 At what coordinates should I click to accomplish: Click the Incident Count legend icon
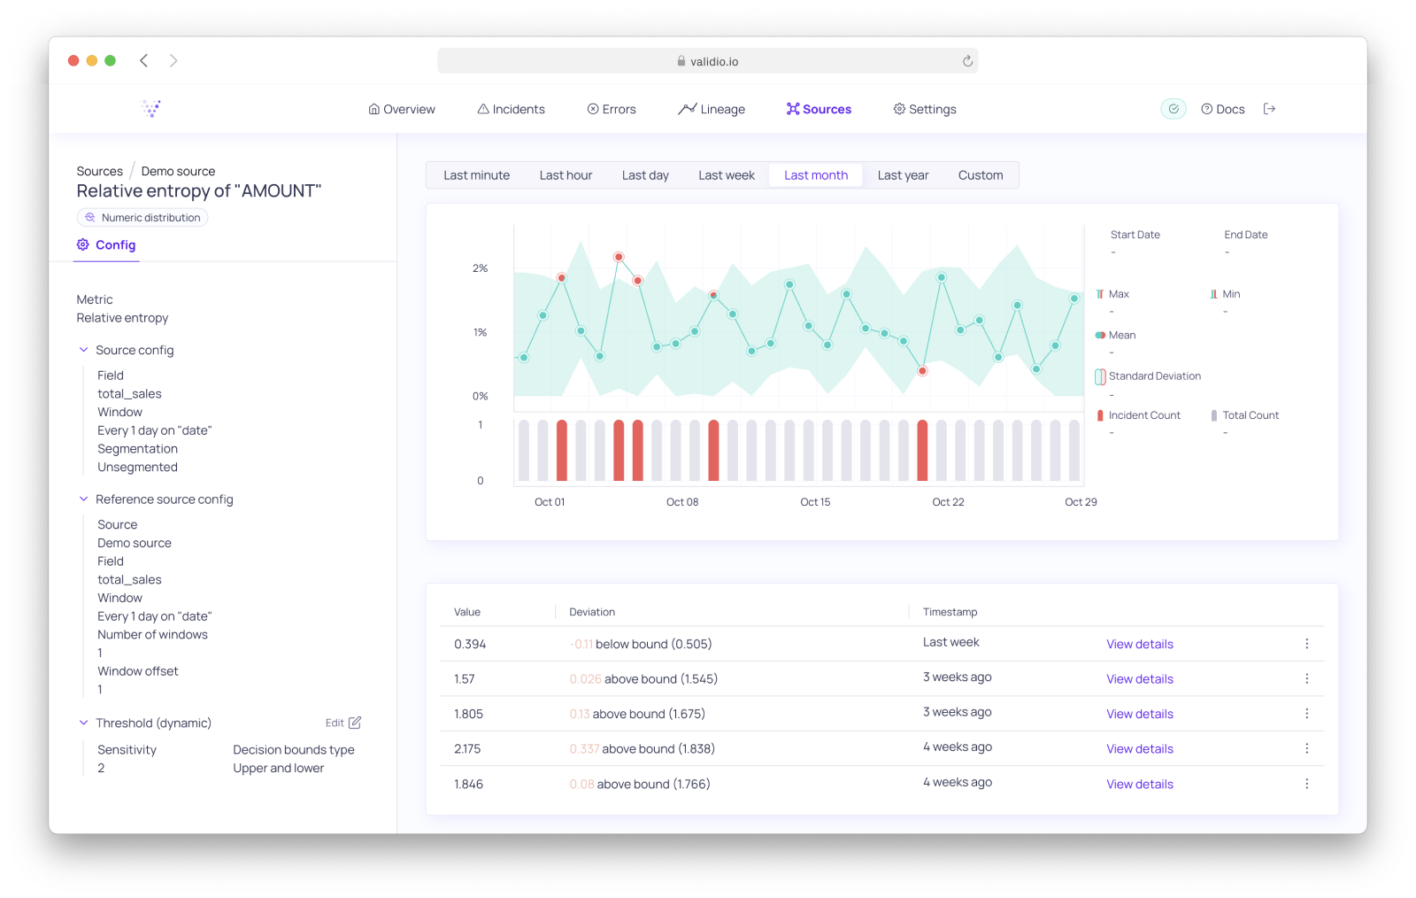tap(1100, 415)
